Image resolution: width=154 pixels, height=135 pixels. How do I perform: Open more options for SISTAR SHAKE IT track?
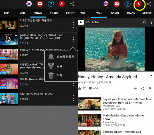[73, 98]
